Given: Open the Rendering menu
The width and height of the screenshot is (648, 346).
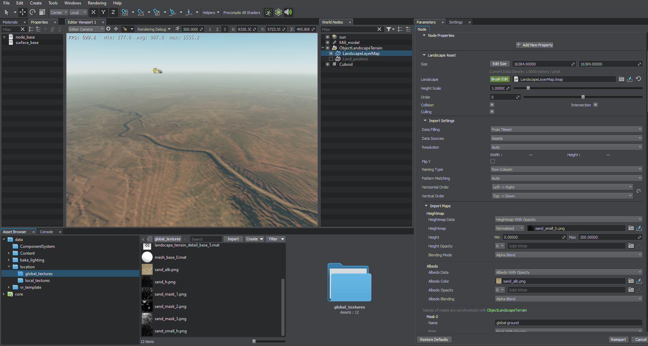Looking at the screenshot, I should click(97, 3).
